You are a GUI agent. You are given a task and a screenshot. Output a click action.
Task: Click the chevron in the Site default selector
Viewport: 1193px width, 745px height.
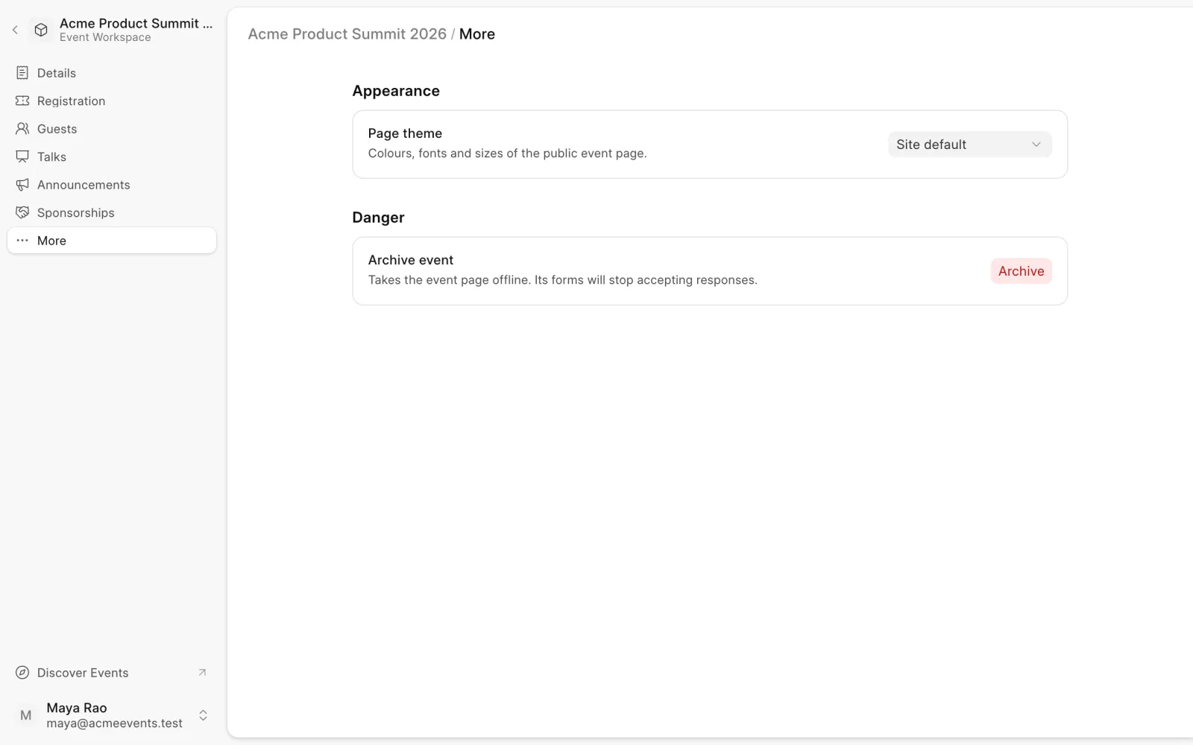1036,145
